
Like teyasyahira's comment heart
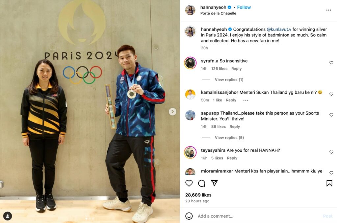tap(331, 152)
